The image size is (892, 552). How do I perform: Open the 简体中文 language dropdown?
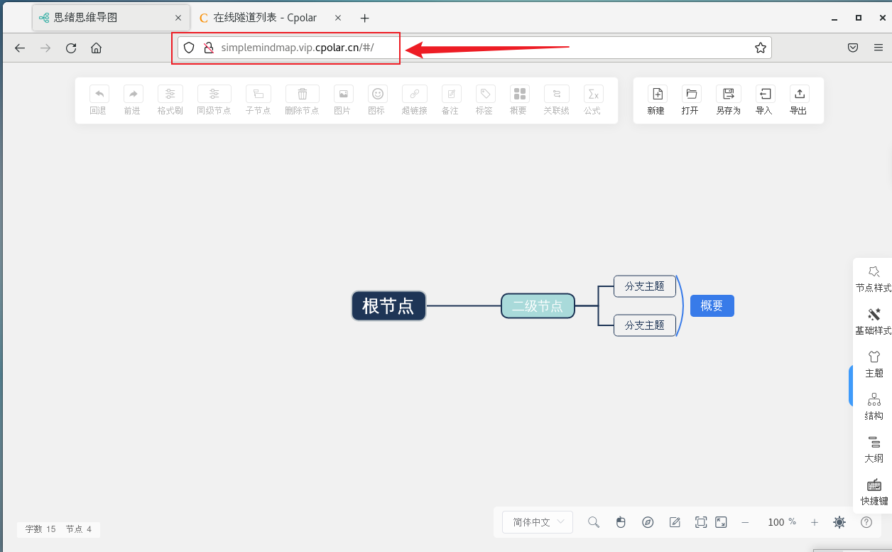click(537, 522)
